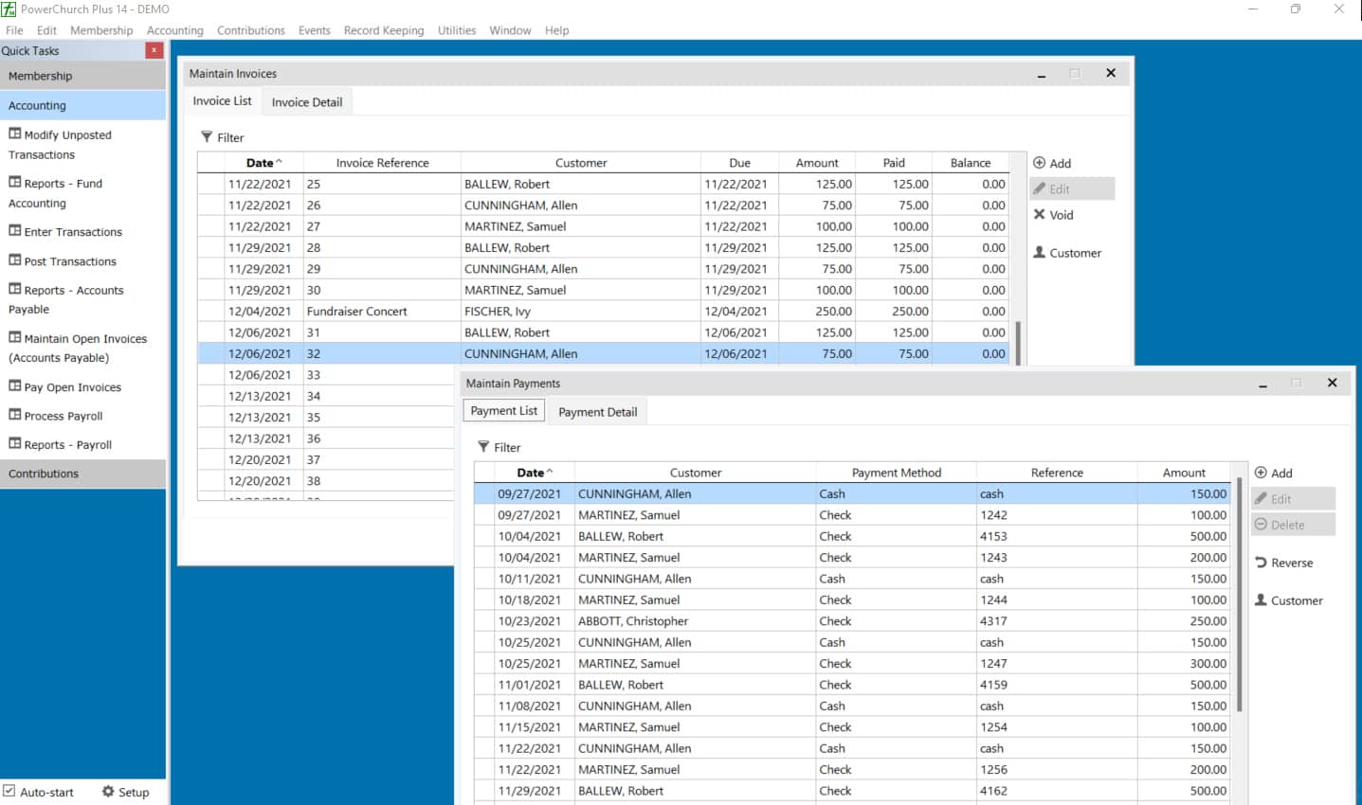Open the Setup gear in Quick Tasks
1362x805 pixels.
(x=125, y=792)
